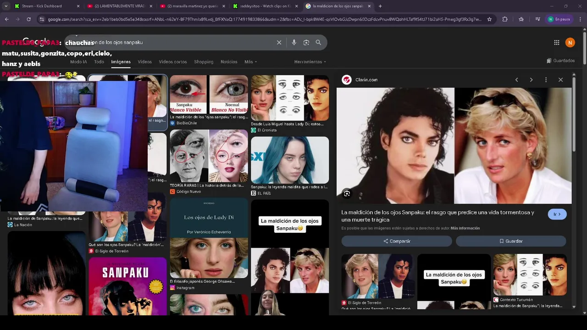
Task: Click the Clarin.com site favicon
Action: [x=347, y=80]
